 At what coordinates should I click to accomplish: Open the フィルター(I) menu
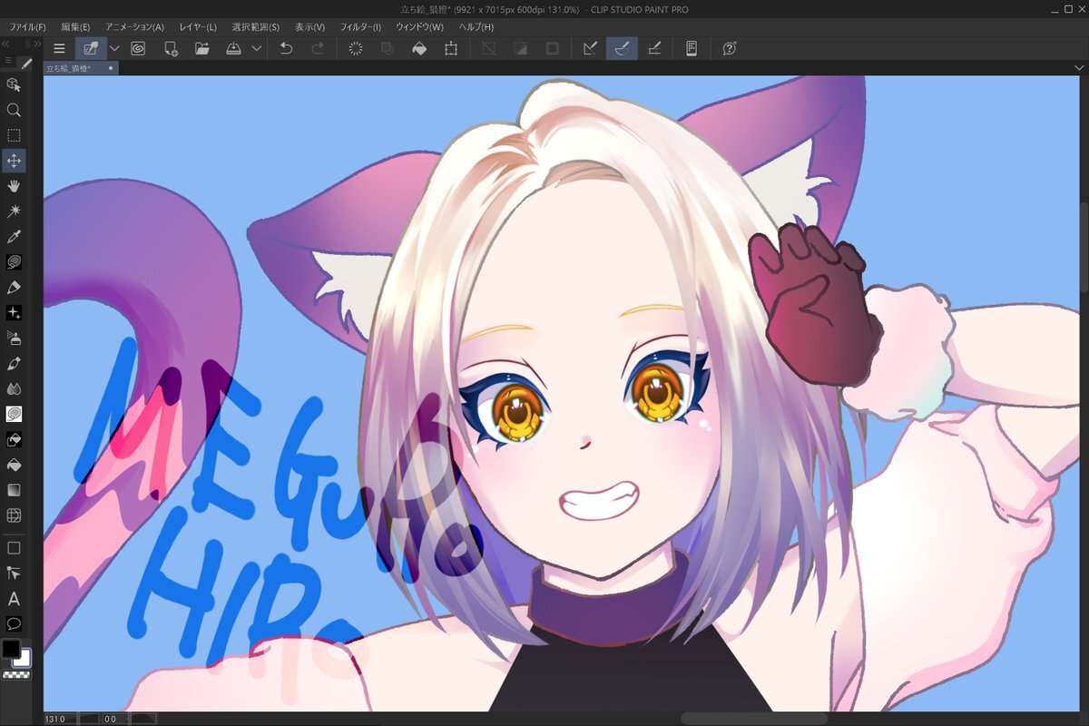pyautogui.click(x=360, y=27)
